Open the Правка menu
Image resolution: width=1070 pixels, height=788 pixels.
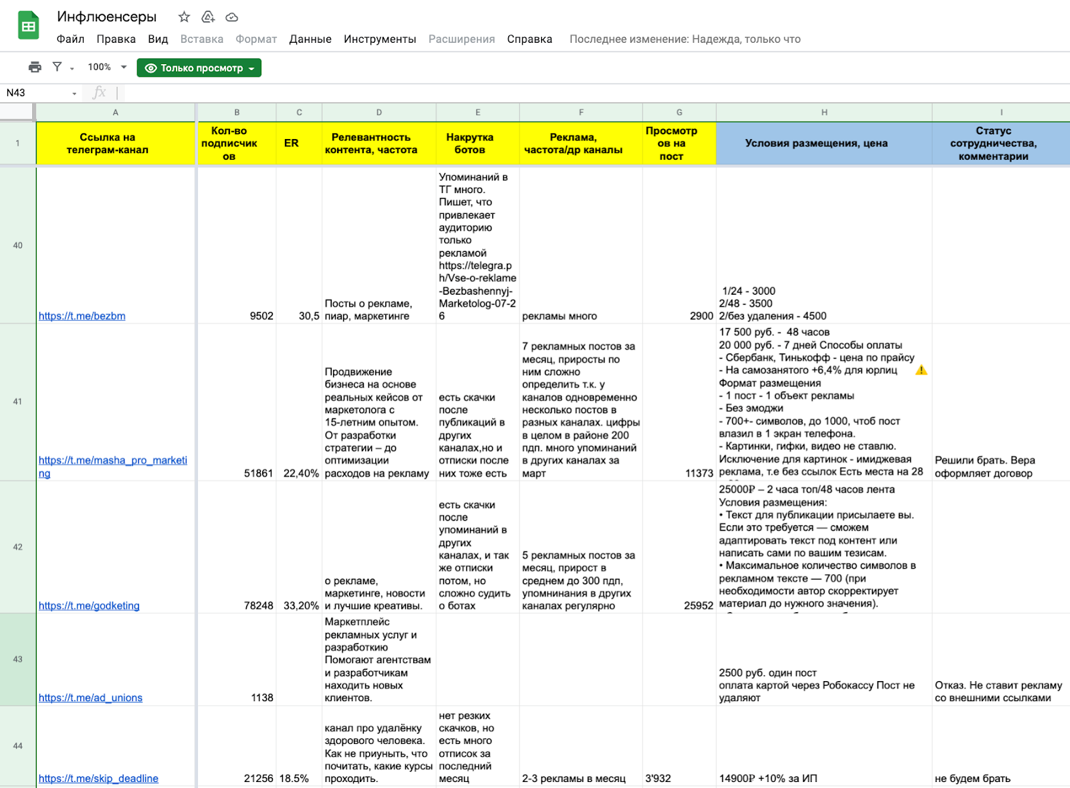click(116, 39)
